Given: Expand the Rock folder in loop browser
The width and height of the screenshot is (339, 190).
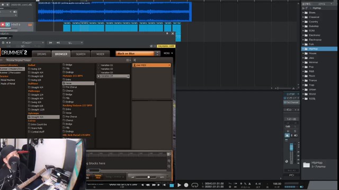Looking at the screenshot, I should coord(303,76).
